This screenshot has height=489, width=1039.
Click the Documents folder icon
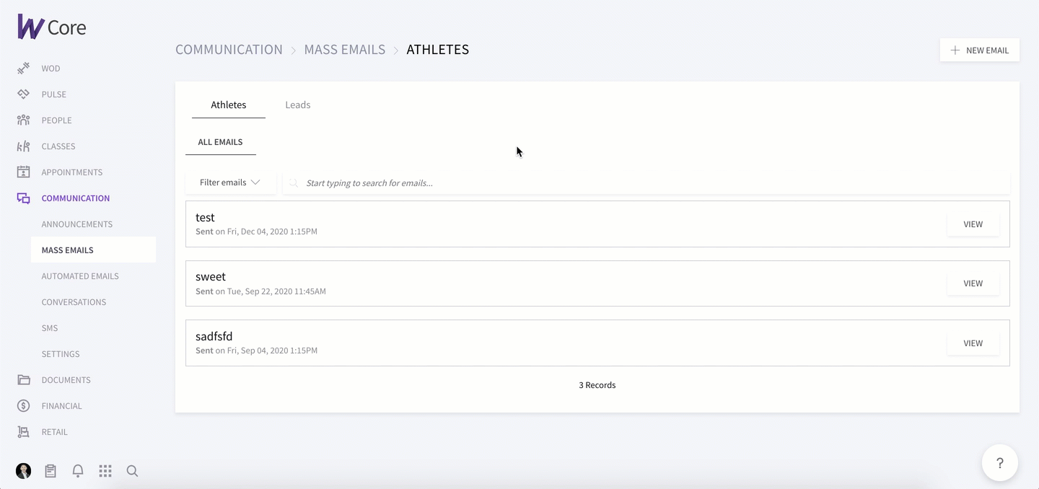coord(24,379)
